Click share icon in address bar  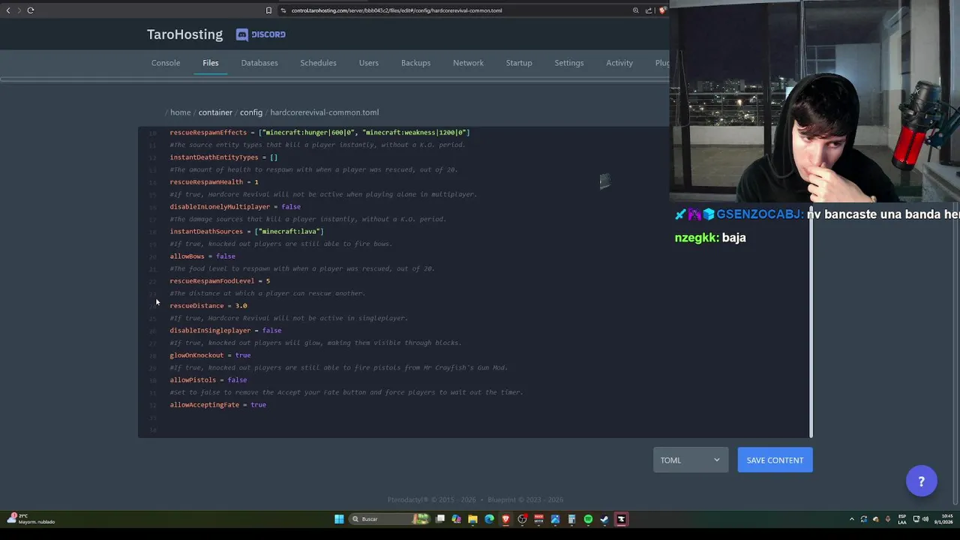649,10
